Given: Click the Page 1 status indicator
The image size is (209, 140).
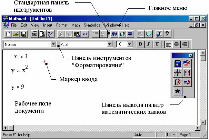Looking at the screenshot, I should point(189,135).
